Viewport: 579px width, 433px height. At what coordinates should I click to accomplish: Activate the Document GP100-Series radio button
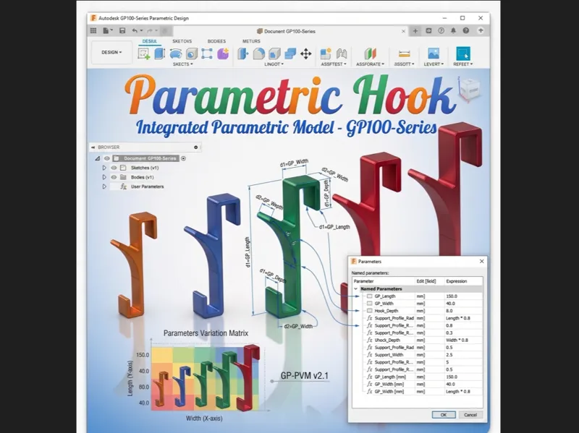pyautogui.click(x=184, y=158)
